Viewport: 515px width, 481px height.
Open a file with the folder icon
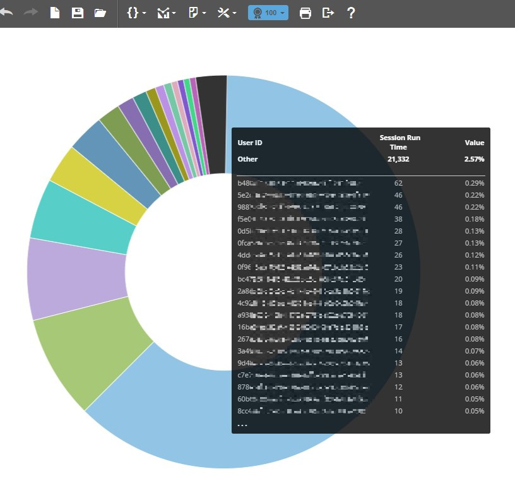point(100,13)
